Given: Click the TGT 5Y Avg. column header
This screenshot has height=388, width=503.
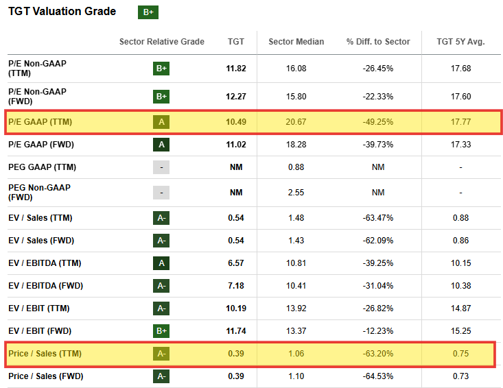Looking at the screenshot, I should click(x=460, y=42).
